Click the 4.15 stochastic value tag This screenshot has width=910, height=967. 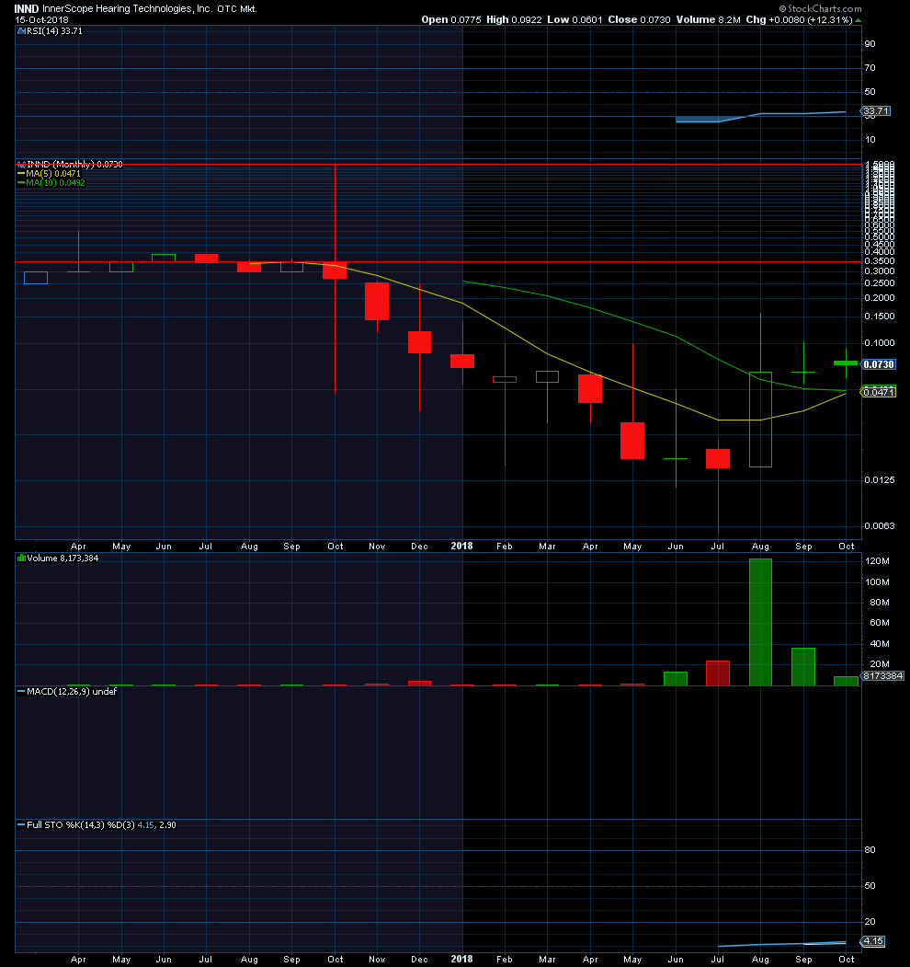873,941
